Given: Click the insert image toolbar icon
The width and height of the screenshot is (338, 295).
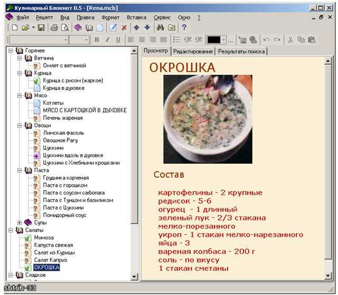Looking at the screenshot, I should [242, 40].
